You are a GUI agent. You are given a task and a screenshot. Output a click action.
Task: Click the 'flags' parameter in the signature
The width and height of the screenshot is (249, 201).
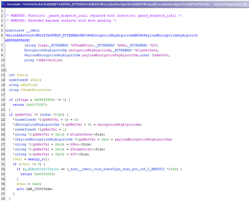(43, 46)
